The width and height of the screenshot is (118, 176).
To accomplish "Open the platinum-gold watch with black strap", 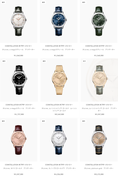I will (99, 140).
